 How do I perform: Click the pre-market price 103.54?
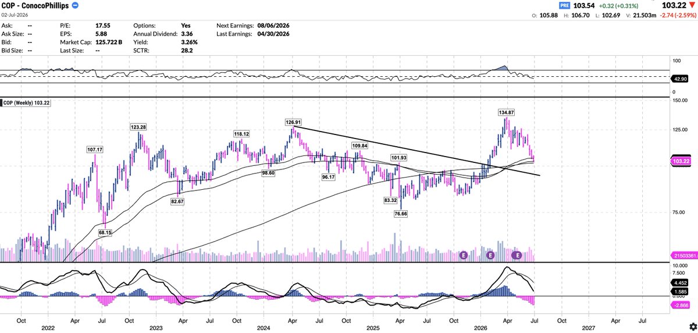(x=583, y=5)
